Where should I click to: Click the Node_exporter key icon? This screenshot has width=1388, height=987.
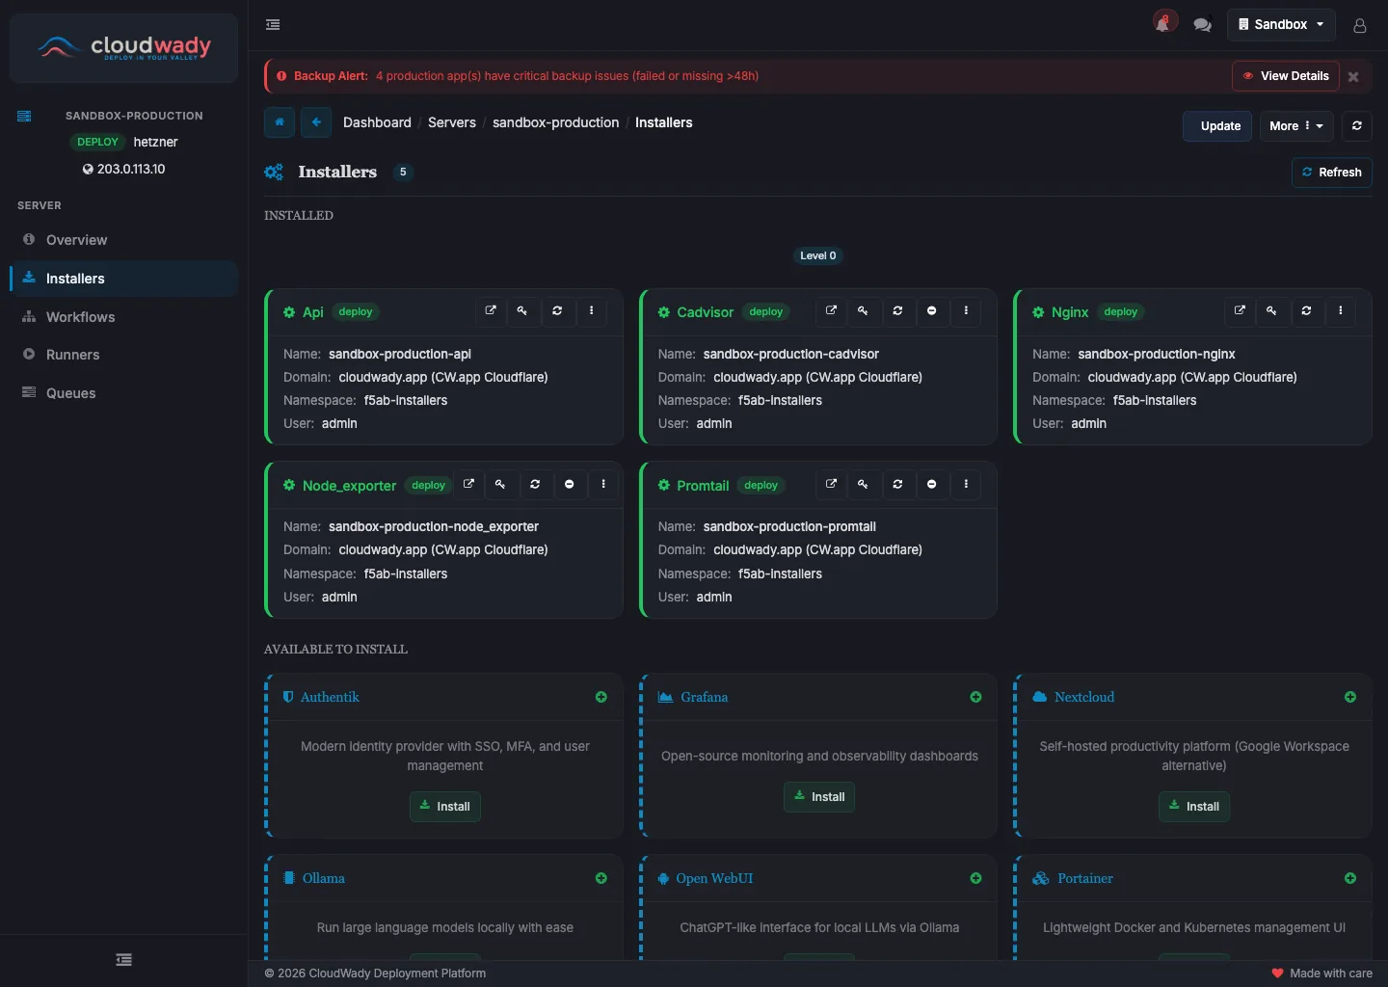pos(500,484)
